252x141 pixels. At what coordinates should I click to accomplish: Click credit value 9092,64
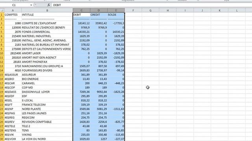99,92
